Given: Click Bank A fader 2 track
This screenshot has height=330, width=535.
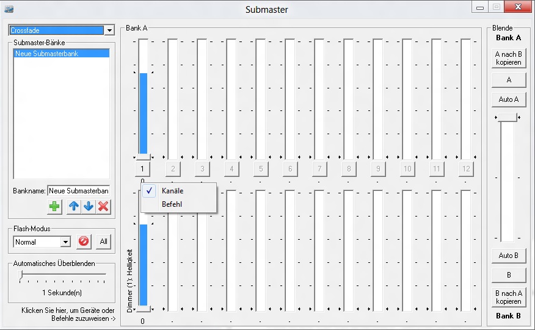Looking at the screenshot, I should 173,99.
